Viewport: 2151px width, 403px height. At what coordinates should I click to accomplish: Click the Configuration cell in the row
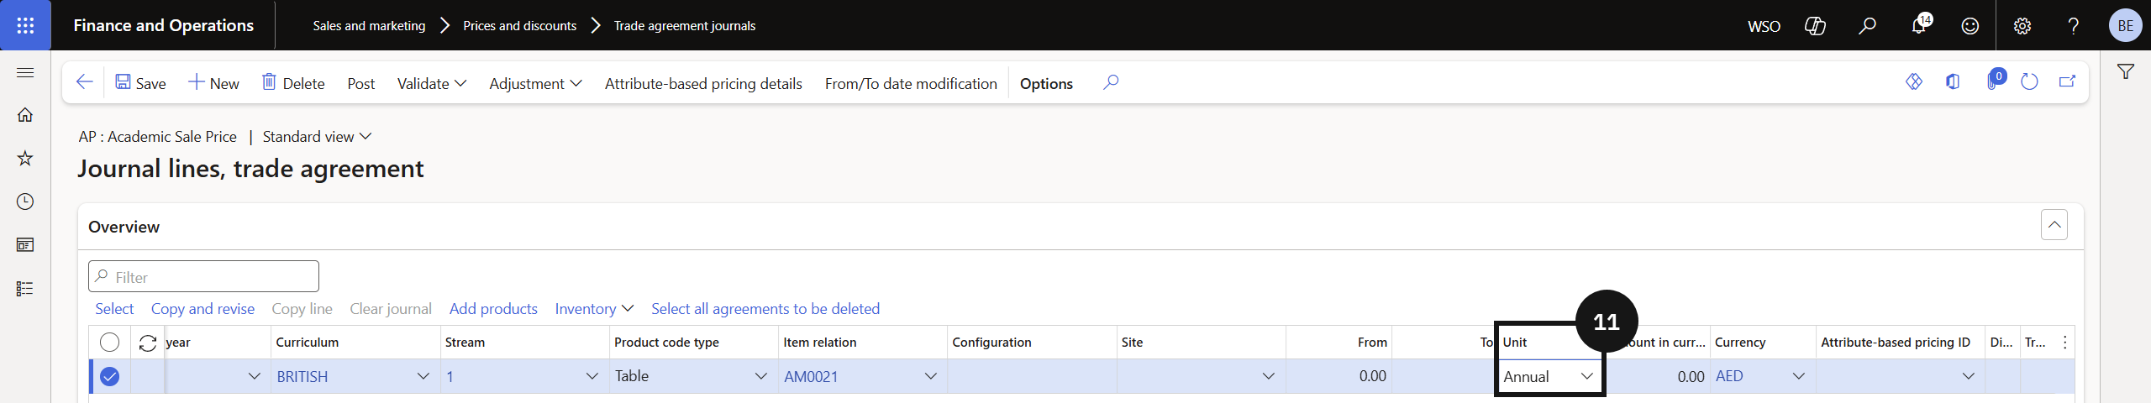coord(1032,376)
